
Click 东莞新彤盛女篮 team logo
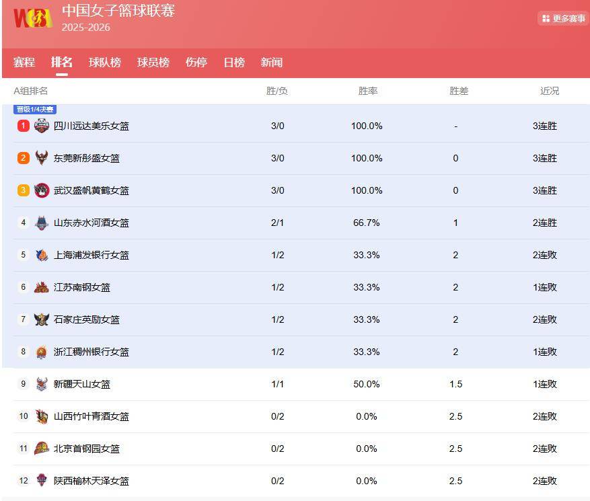click(42, 158)
